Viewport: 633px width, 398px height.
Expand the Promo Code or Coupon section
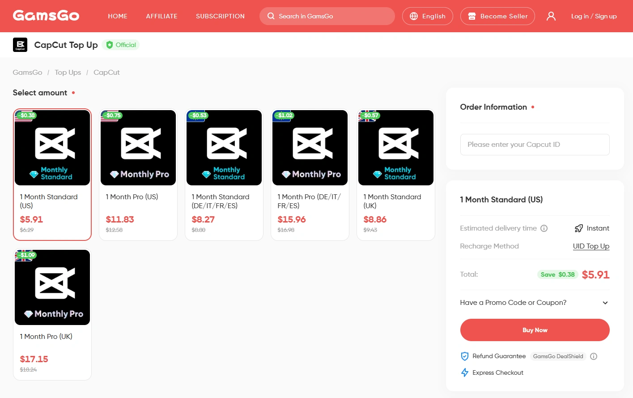coord(535,303)
